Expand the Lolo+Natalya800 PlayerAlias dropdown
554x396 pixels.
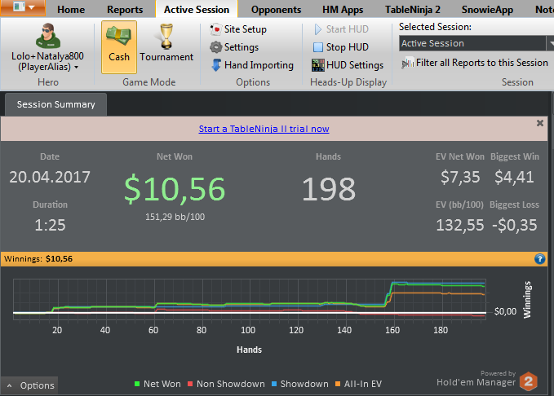pyautogui.click(x=47, y=61)
